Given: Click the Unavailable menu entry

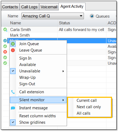Looking at the screenshot, I should coord(38,71).
